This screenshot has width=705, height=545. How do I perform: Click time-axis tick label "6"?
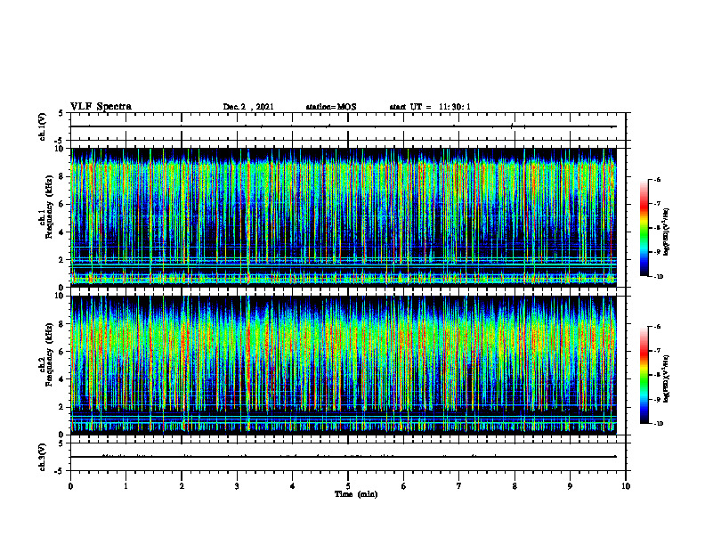click(x=404, y=486)
